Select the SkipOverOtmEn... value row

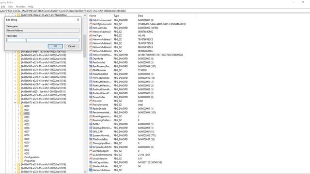pyautogui.click(x=102, y=128)
